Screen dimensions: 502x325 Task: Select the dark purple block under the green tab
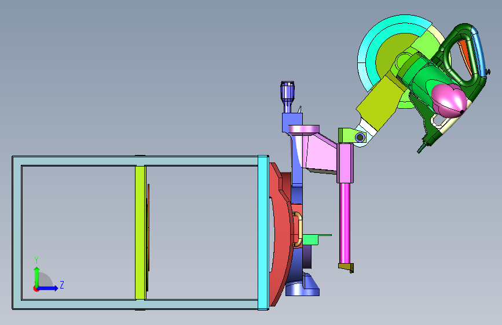307,257
